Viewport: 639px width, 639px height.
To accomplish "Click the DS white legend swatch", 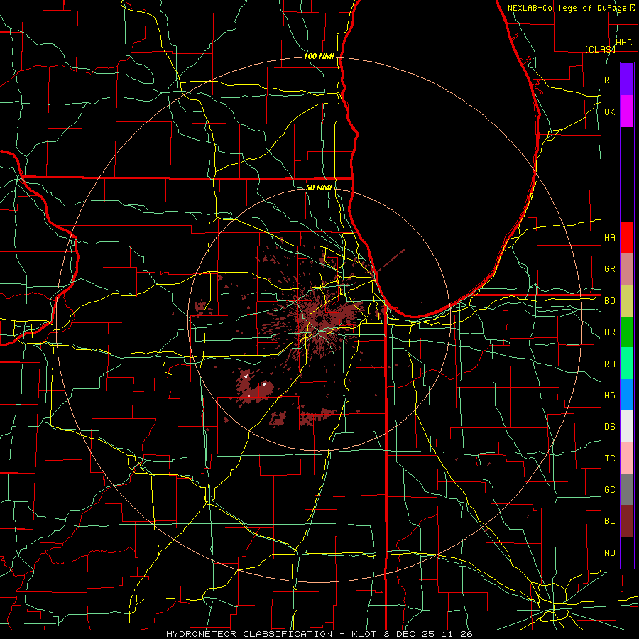I will [x=627, y=426].
